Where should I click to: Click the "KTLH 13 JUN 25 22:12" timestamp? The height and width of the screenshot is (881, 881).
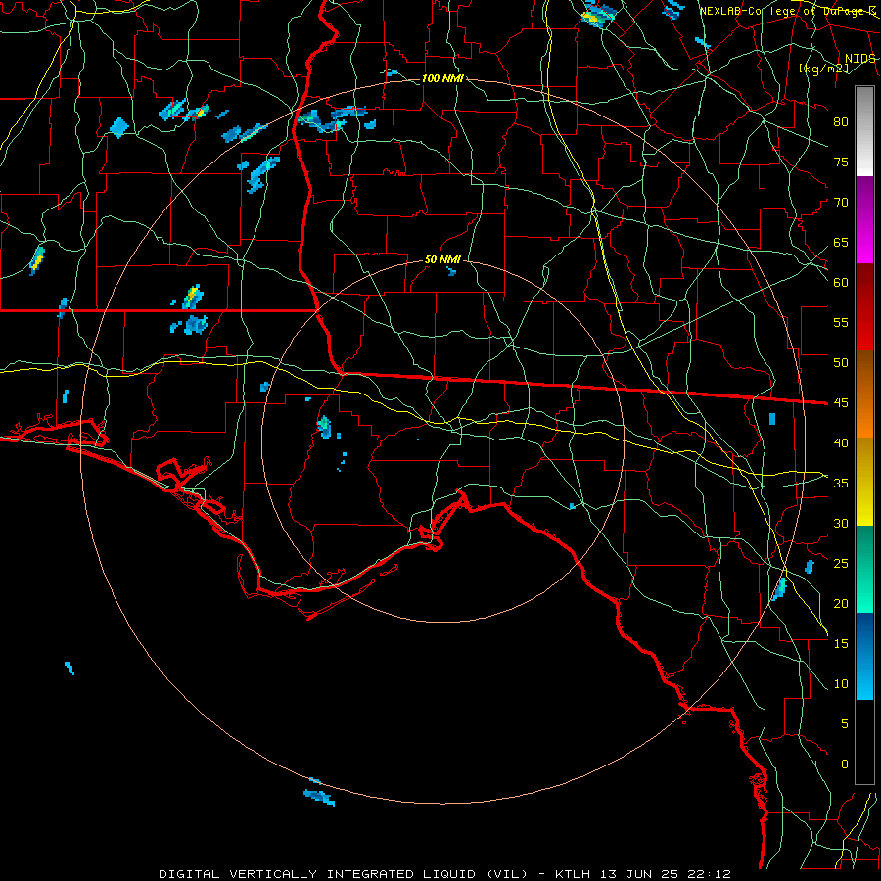tap(643, 874)
